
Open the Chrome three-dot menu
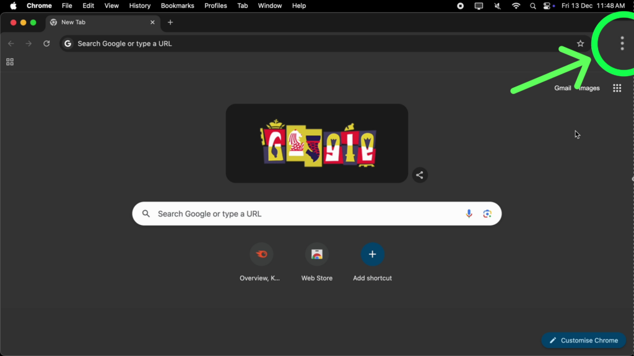622,43
